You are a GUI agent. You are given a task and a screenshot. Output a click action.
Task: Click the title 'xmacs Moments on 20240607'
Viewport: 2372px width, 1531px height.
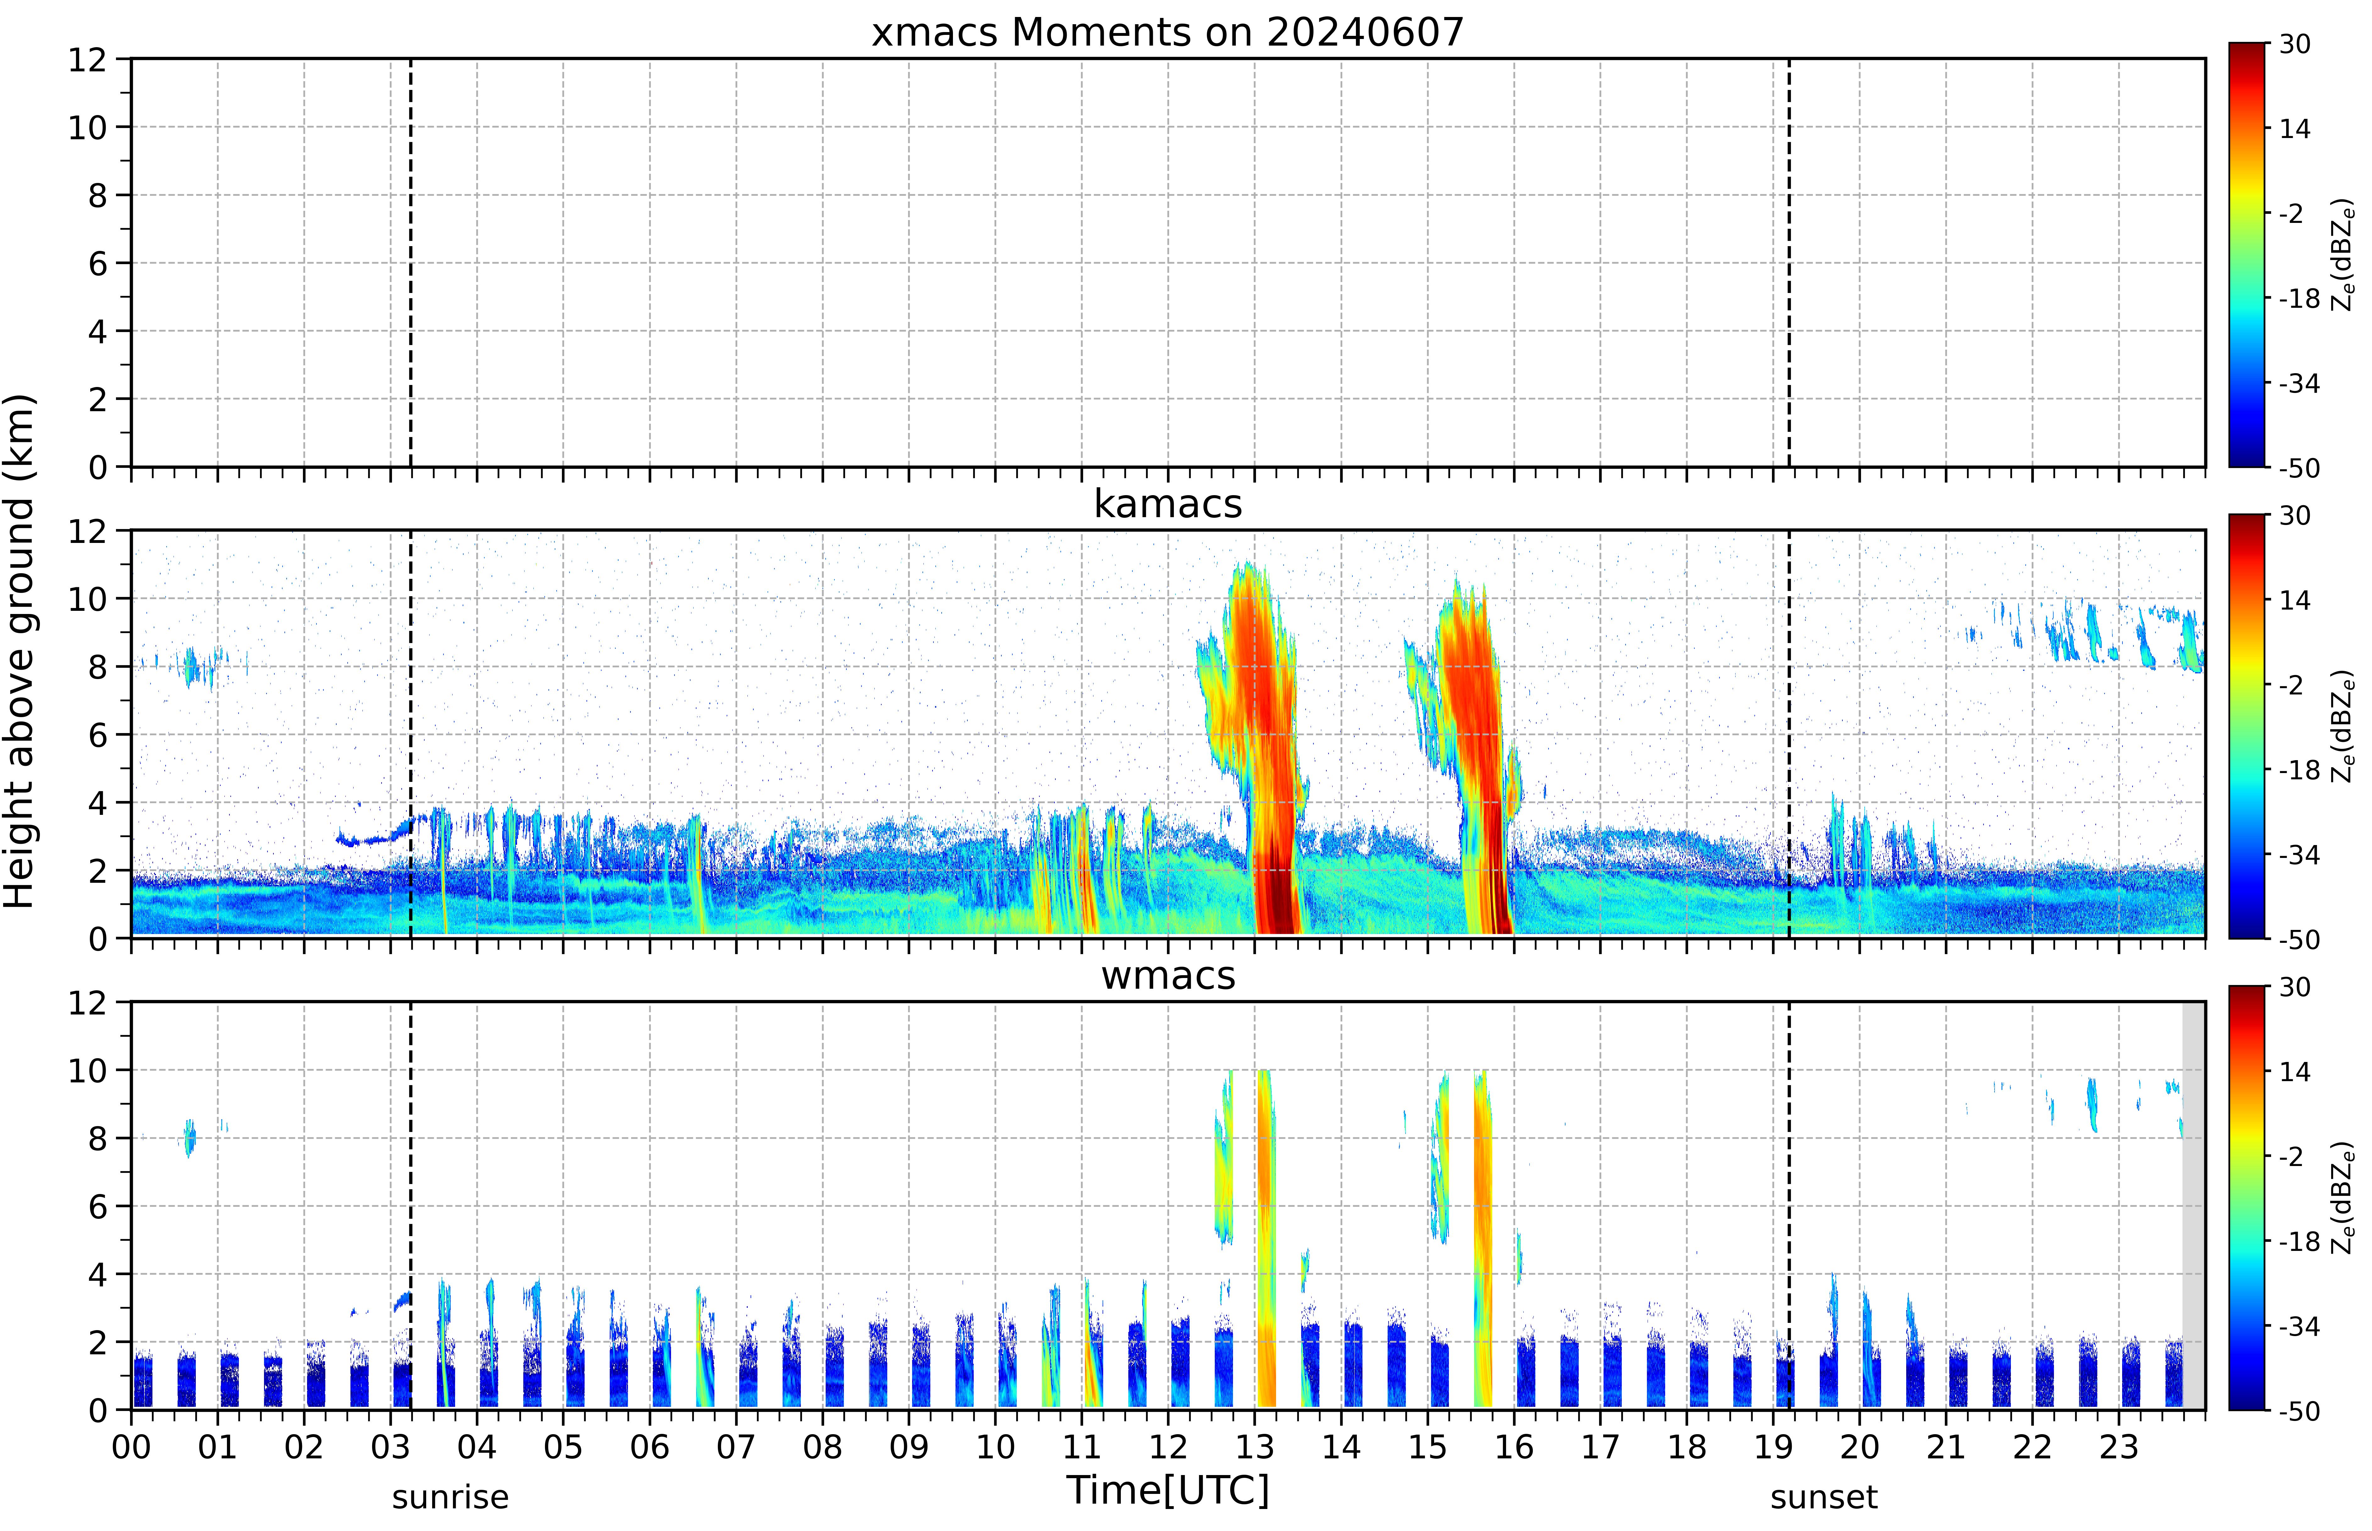1168,32
